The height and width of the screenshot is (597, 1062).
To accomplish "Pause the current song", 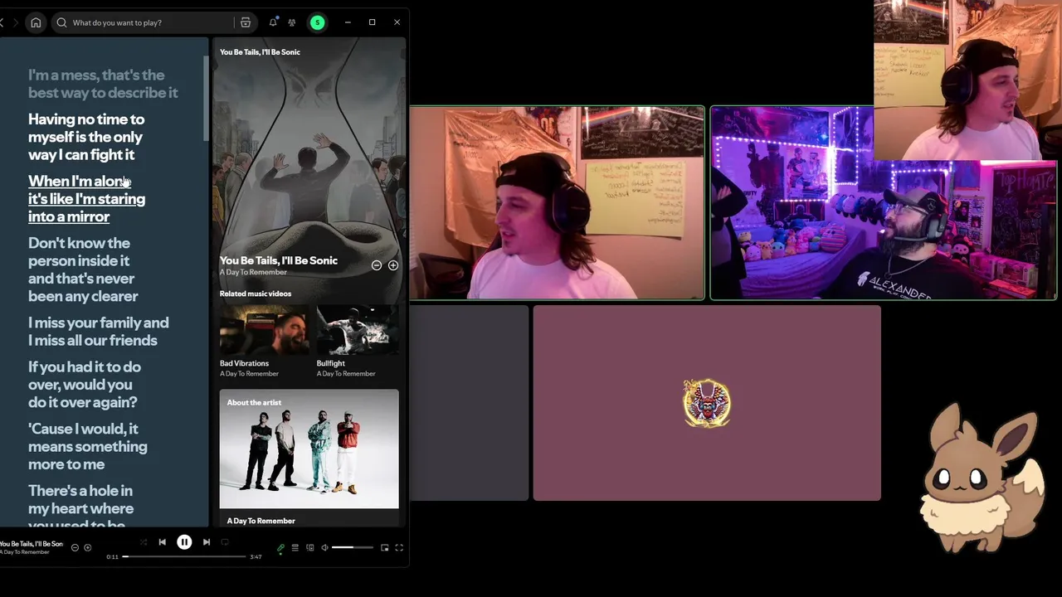I will [184, 542].
